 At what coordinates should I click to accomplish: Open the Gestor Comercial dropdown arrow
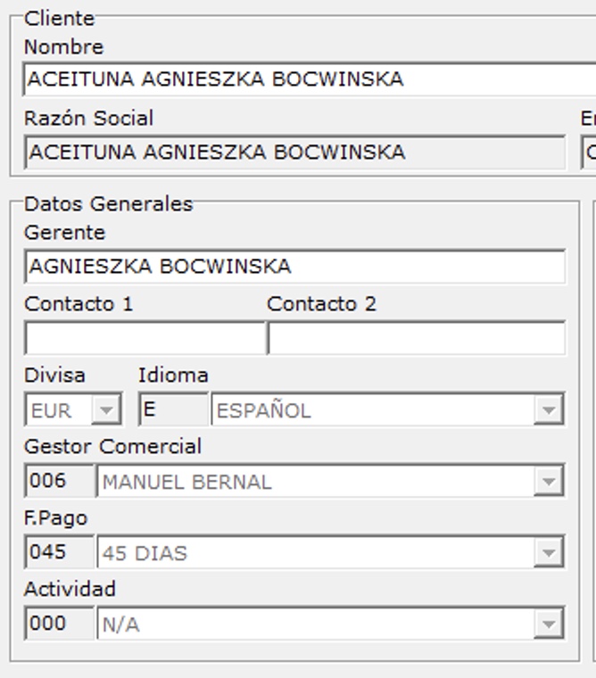click(x=546, y=483)
